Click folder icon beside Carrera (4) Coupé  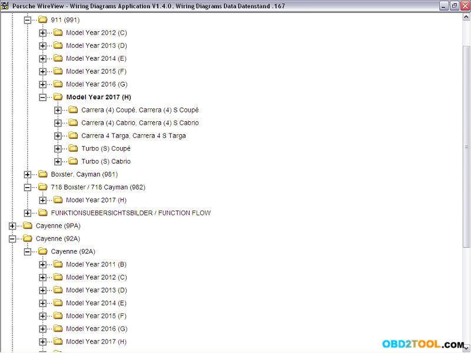(73, 110)
